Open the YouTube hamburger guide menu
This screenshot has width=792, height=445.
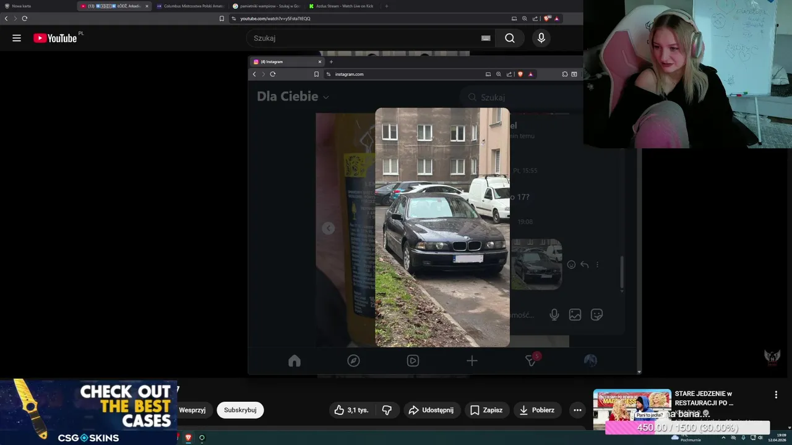click(17, 38)
